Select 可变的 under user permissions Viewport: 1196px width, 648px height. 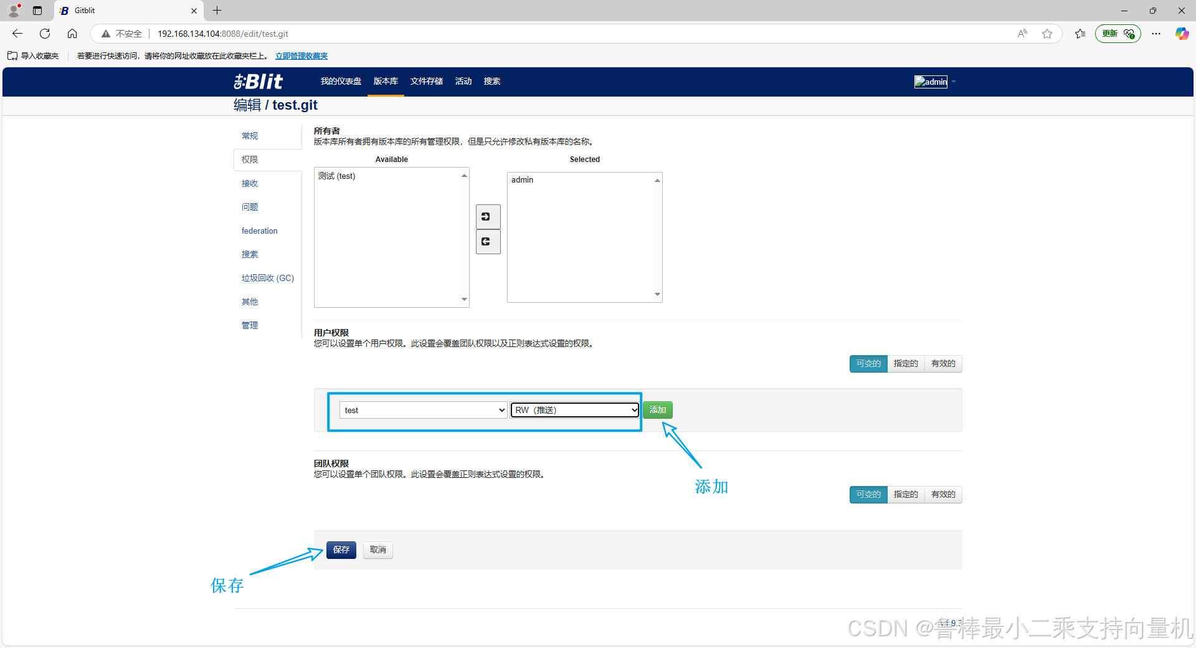point(868,363)
